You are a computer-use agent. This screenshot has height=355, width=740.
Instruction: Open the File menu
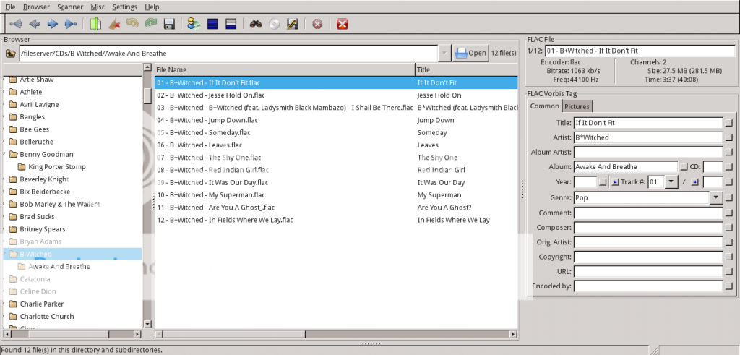click(10, 7)
